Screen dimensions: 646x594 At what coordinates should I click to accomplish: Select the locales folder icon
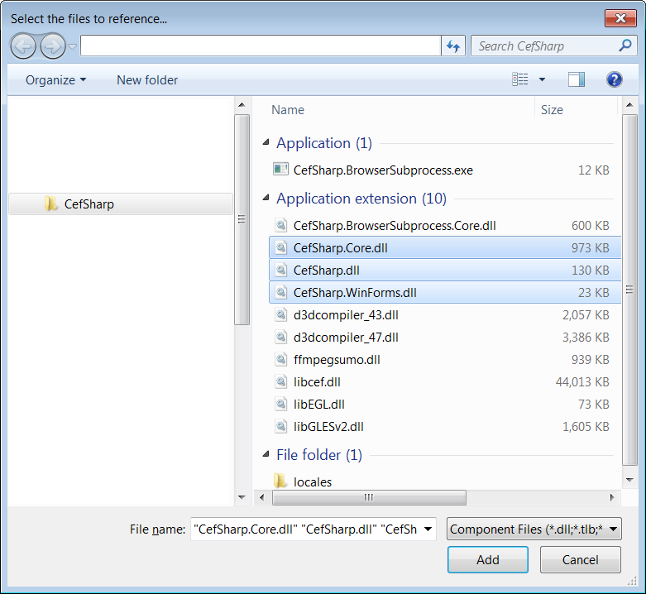click(280, 481)
